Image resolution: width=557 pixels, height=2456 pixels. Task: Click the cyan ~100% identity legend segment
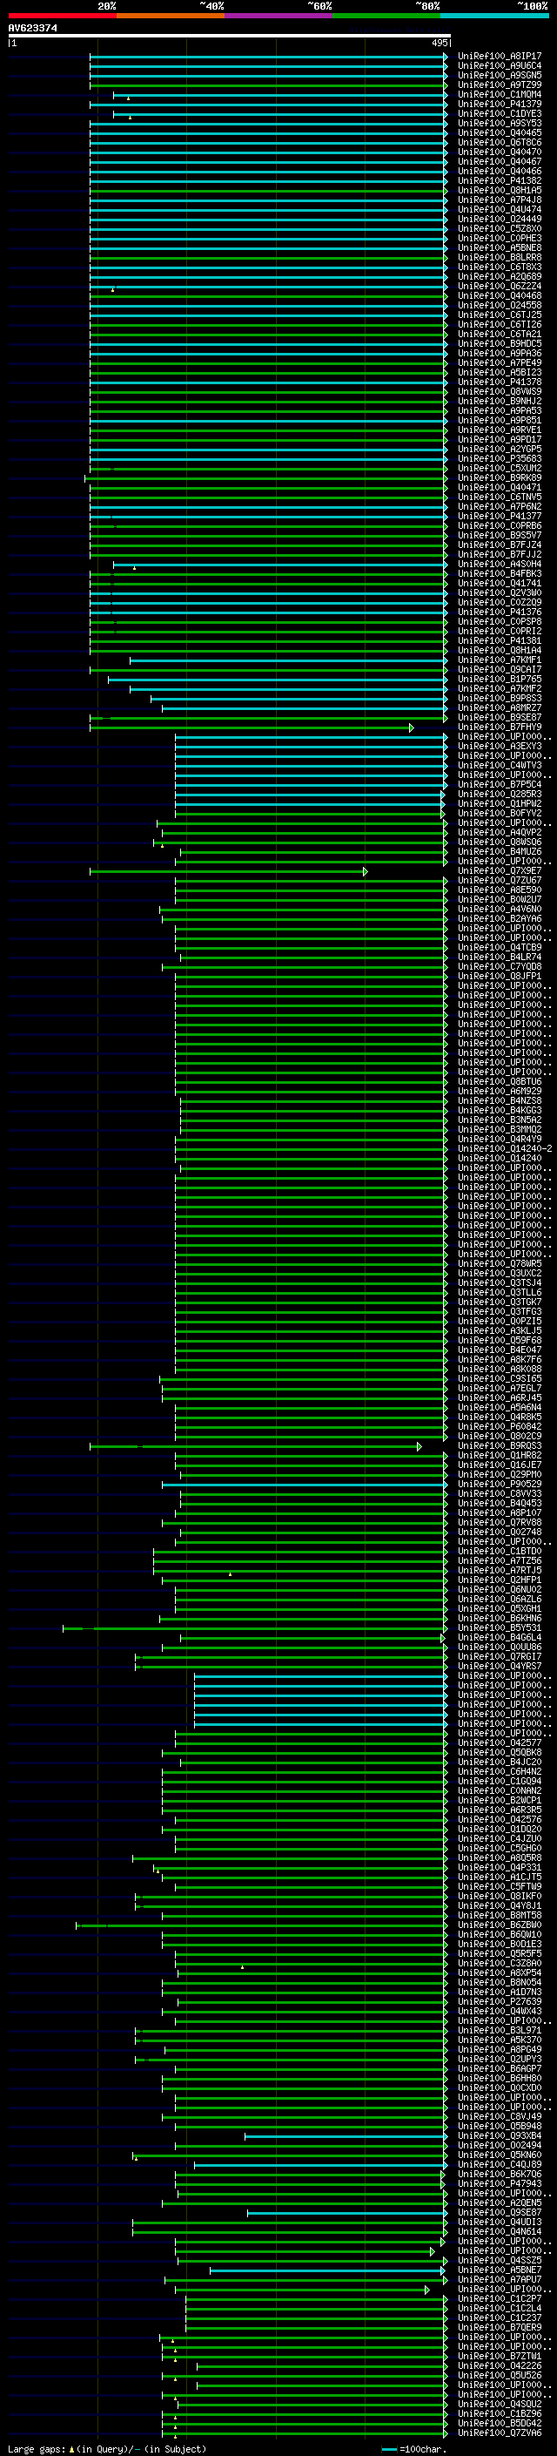pyautogui.click(x=495, y=17)
